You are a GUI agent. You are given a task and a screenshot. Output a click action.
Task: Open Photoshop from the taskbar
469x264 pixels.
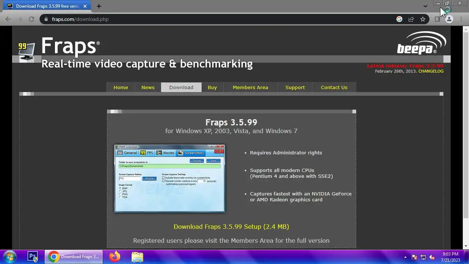[33, 257]
